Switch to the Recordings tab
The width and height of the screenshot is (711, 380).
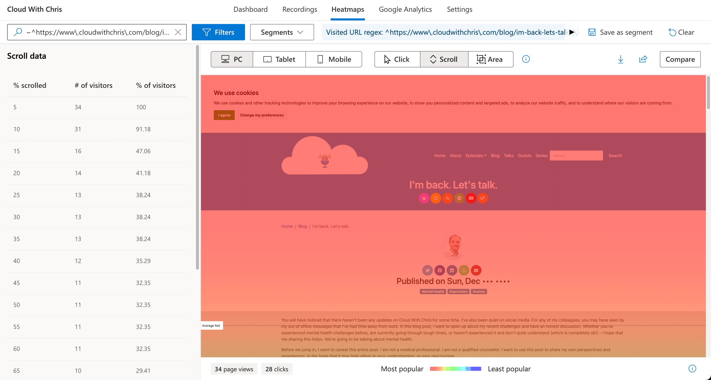pos(299,9)
